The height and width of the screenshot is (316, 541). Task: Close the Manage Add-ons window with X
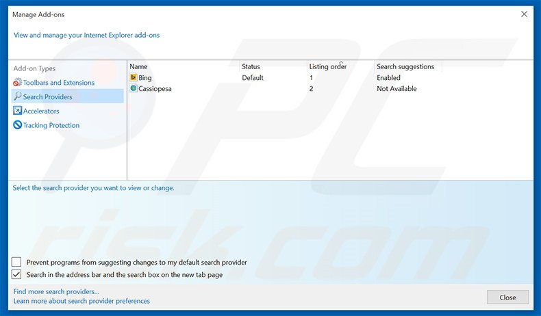click(524, 14)
